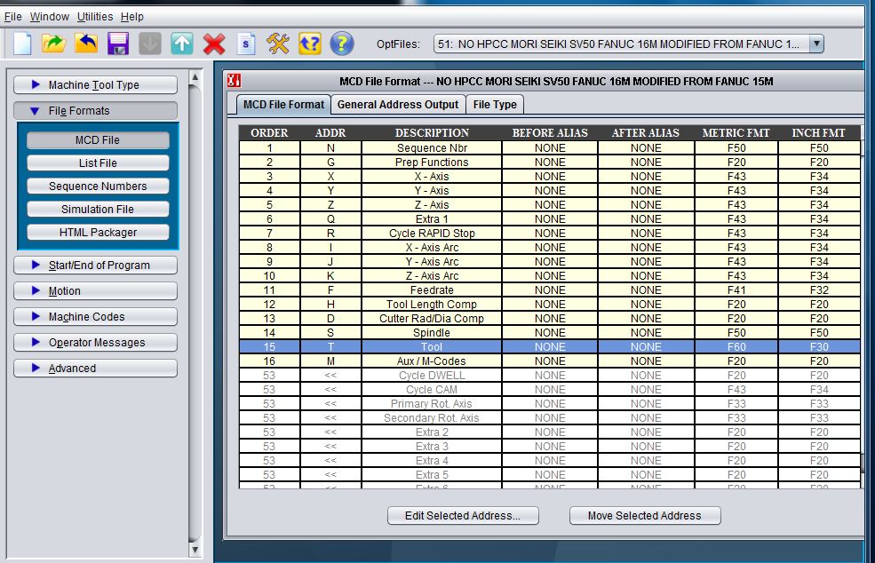The width and height of the screenshot is (875, 563).
Task: Expand the Start/End of Program section
Action: pos(95,265)
